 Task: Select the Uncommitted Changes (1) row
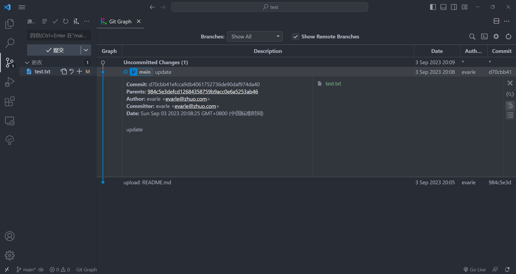coord(306,62)
